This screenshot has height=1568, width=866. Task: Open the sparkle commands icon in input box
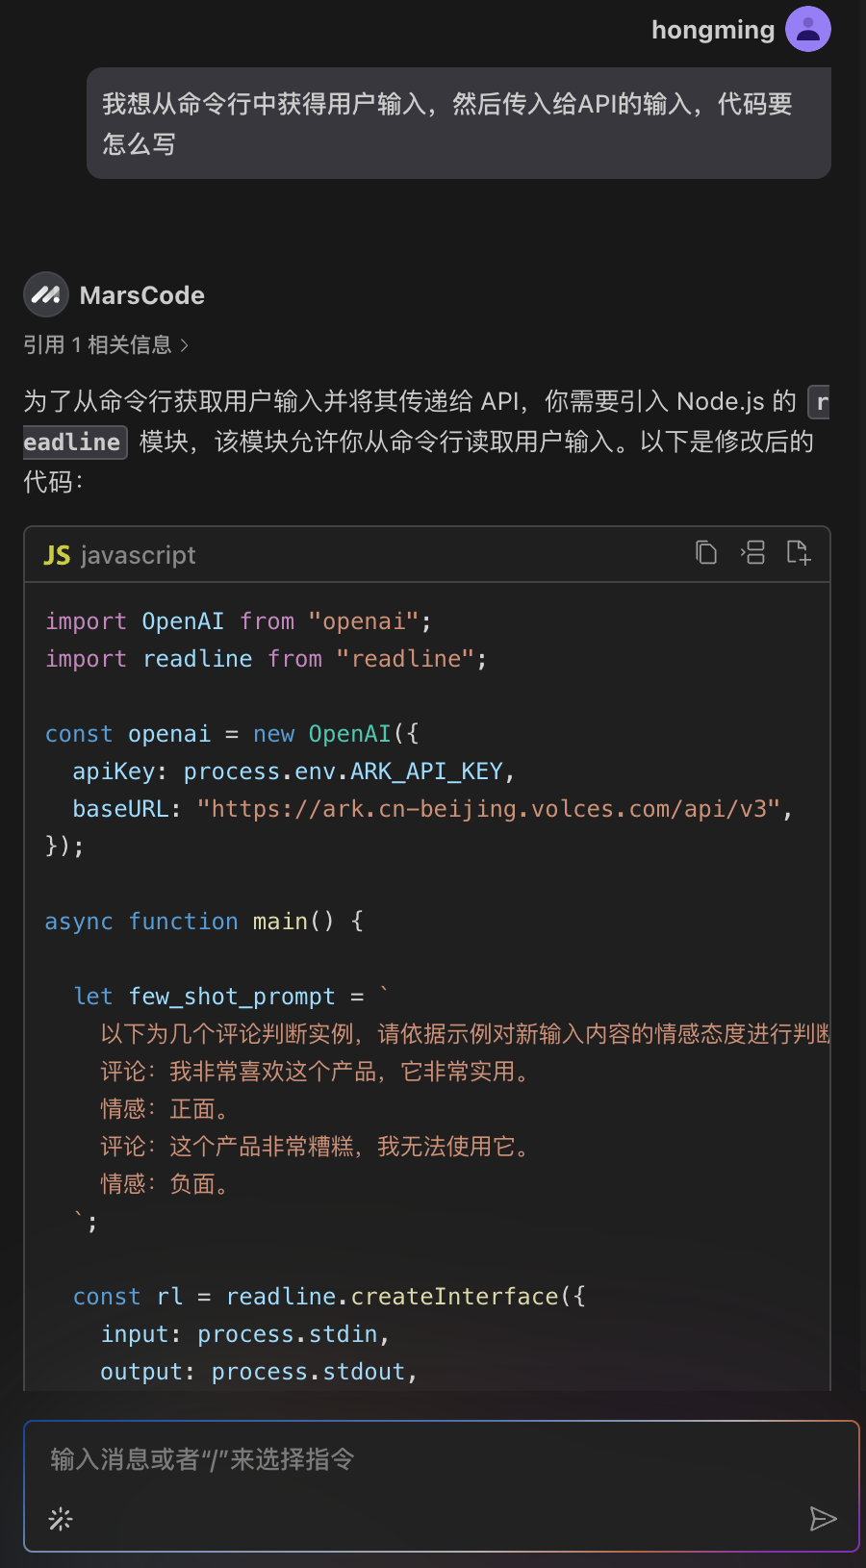pos(61,1519)
